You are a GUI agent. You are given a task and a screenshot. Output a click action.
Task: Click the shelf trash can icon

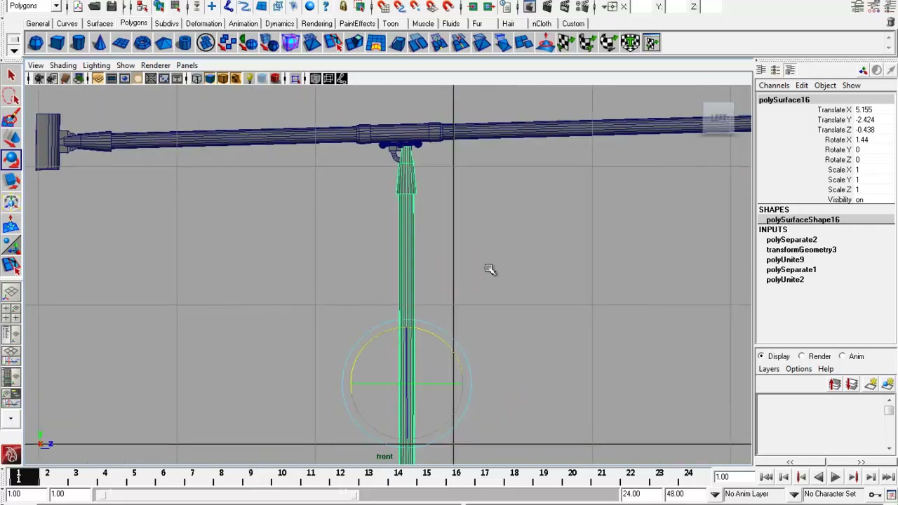coord(891,22)
